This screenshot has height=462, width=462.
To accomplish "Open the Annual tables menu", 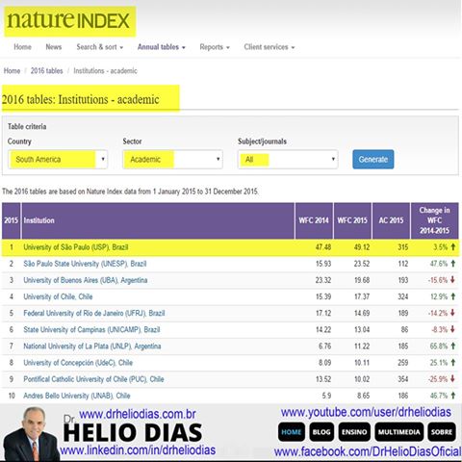I will tap(162, 47).
